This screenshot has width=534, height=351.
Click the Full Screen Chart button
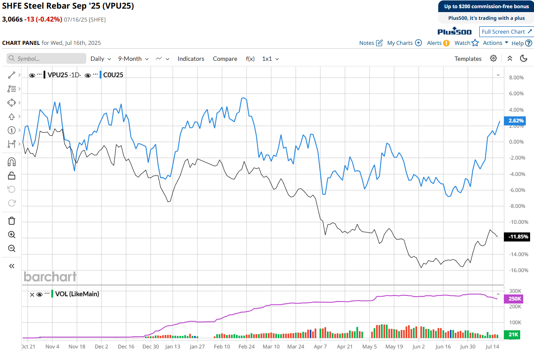(506, 31)
